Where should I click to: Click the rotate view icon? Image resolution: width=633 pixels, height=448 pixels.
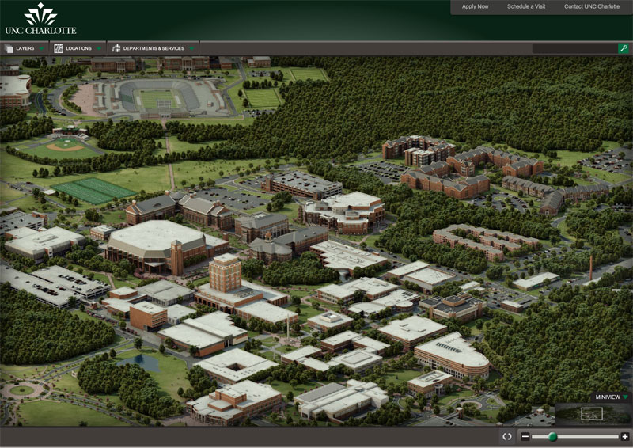(507, 436)
